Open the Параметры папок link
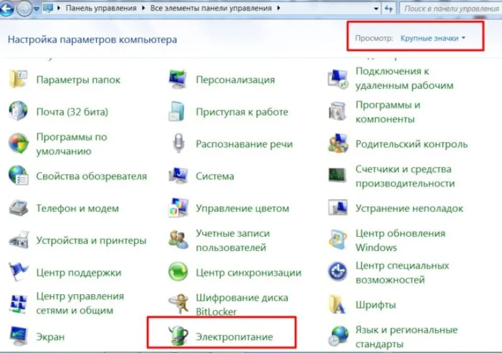 (x=78, y=80)
